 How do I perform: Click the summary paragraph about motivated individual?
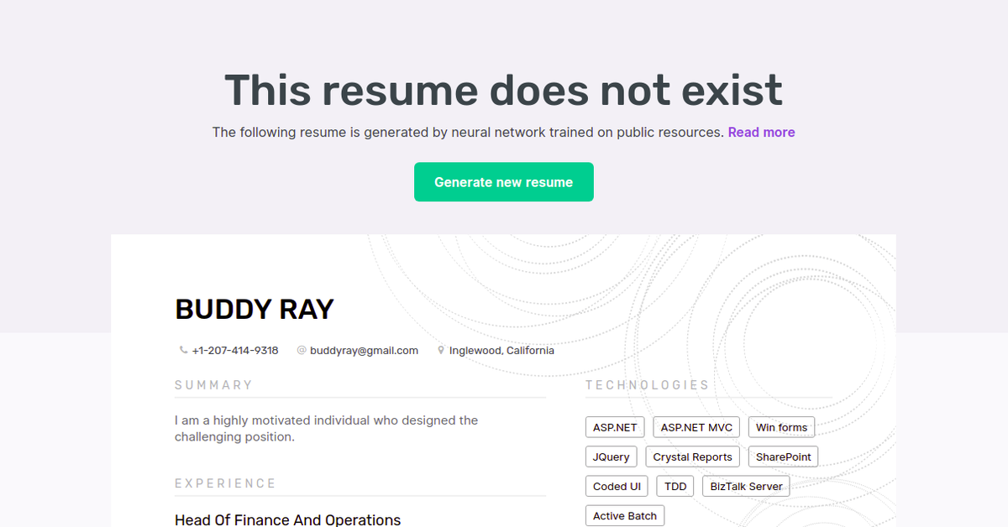[x=326, y=429]
